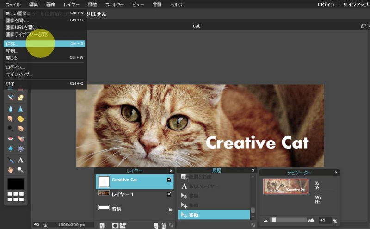Choose 保存... menu entry
This screenshot has height=229, width=370.
(44, 43)
